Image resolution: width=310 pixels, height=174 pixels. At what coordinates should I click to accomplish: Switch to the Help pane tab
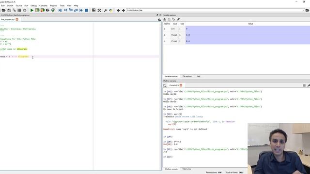click(199, 76)
